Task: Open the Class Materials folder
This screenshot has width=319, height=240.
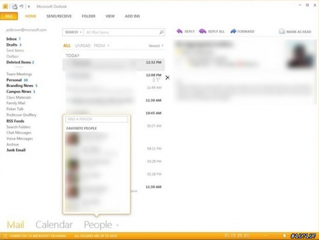Action: (x=19, y=97)
